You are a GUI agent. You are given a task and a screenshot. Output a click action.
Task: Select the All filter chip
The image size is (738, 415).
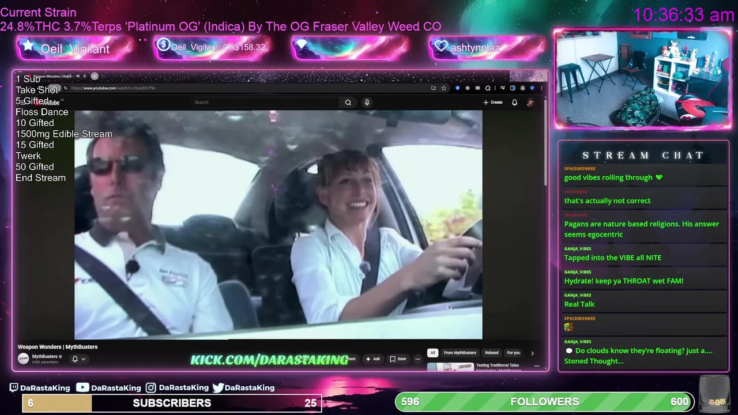point(432,353)
